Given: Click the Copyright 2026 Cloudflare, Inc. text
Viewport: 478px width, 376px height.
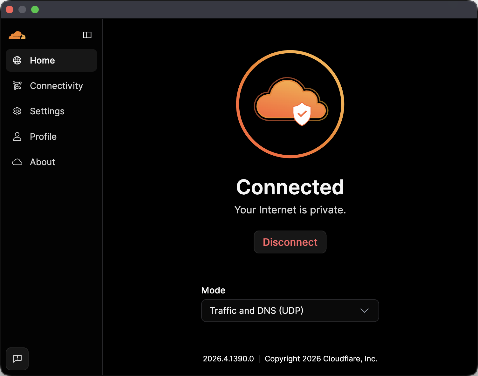Looking at the screenshot, I should (x=321, y=359).
